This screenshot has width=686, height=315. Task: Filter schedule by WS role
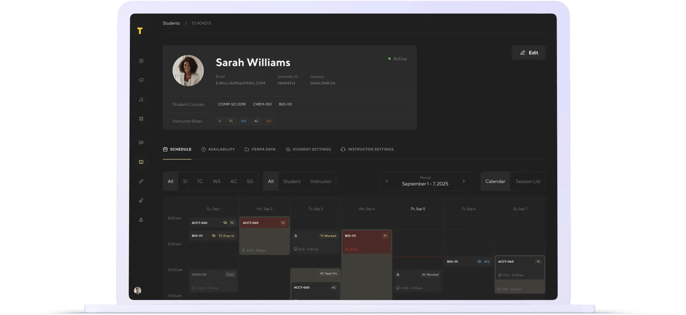pyautogui.click(x=216, y=181)
